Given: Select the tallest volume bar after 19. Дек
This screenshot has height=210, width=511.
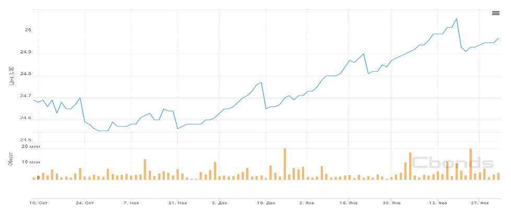Looking at the screenshot, I should pyautogui.click(x=285, y=164).
